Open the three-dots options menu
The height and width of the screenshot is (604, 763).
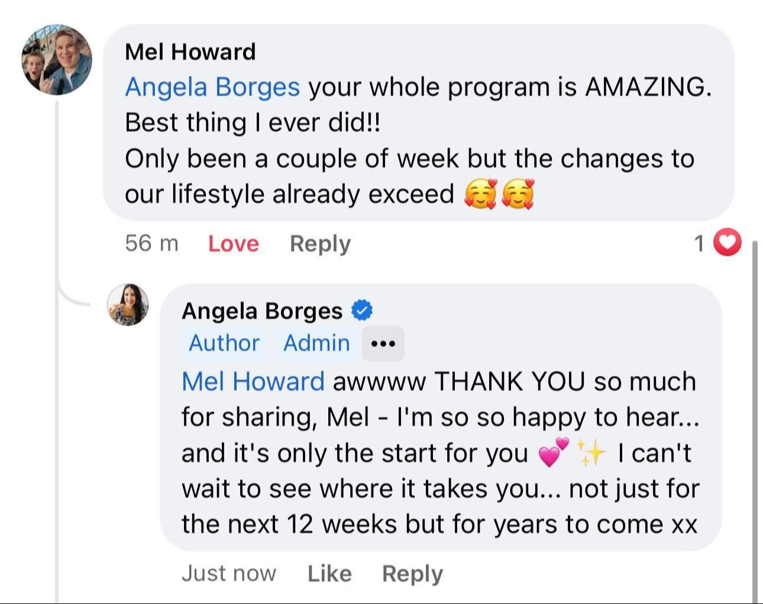tap(383, 344)
